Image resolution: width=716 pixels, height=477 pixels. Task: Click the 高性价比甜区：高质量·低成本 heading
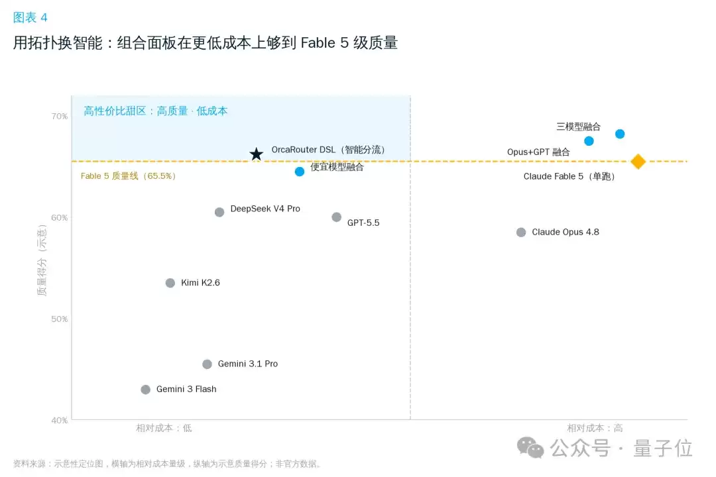click(156, 111)
